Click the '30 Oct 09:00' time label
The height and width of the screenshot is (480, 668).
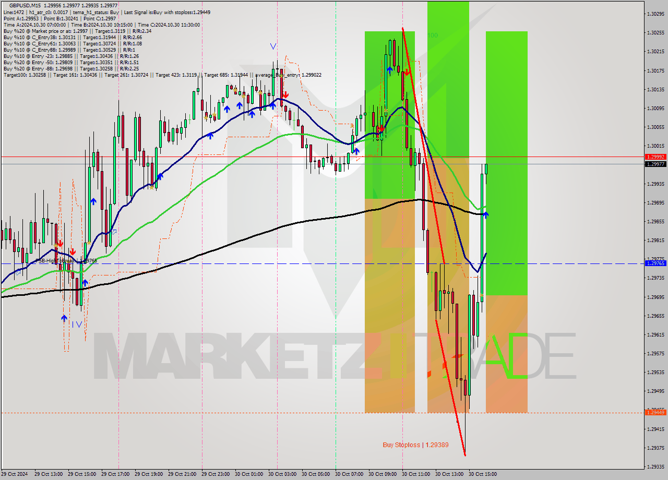click(383, 474)
